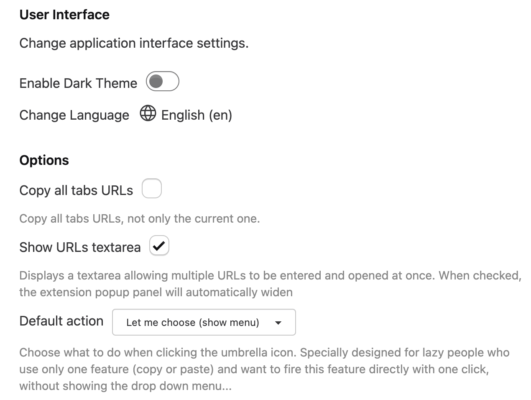Click the Enable Dark Theme label

click(x=78, y=83)
